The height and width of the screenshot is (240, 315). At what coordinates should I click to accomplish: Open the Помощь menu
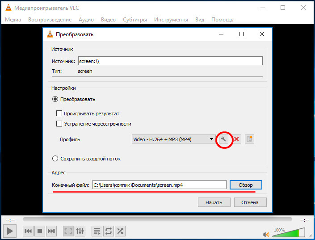pos(222,20)
